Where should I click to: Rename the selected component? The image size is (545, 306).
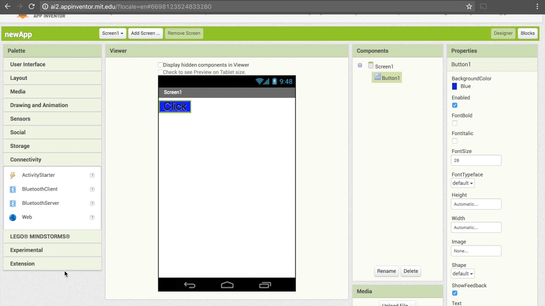[x=386, y=271]
